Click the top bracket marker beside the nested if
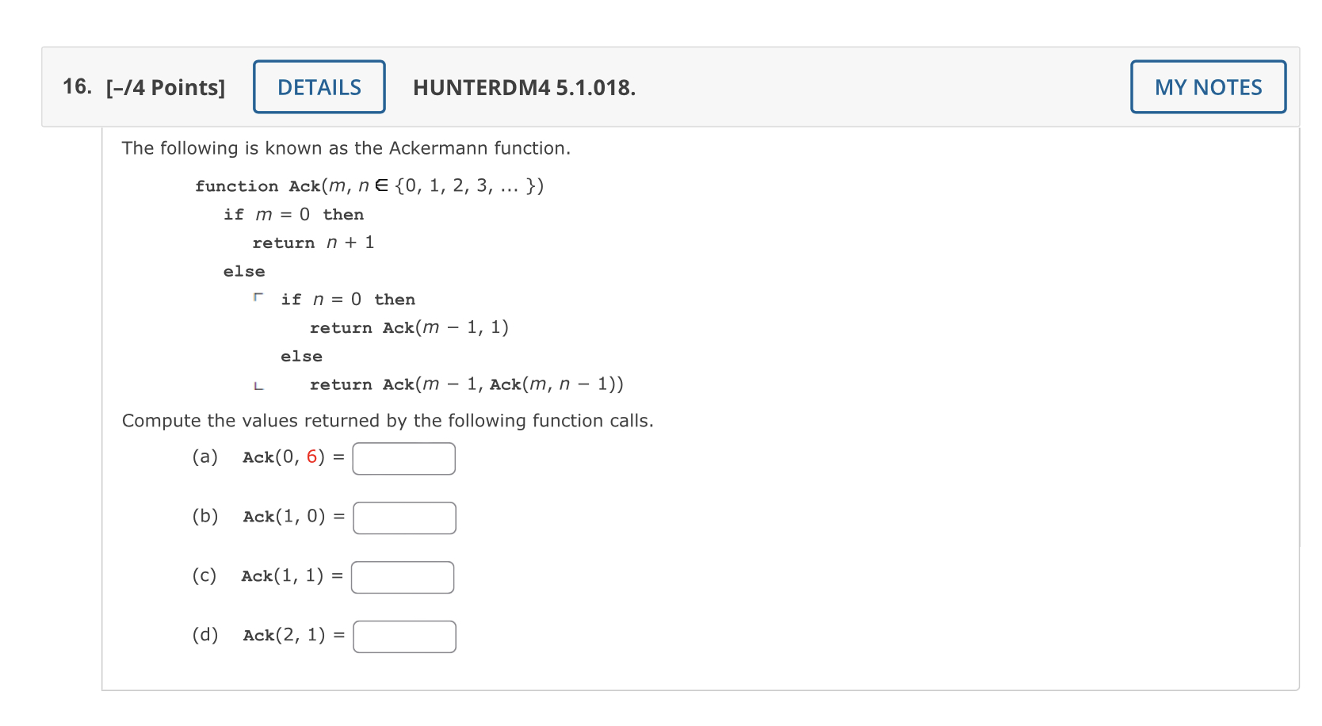Image resolution: width=1322 pixels, height=726 pixels. pos(258,298)
